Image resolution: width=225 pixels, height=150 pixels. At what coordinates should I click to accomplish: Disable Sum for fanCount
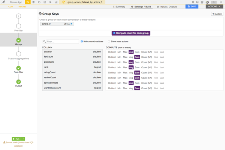137,57
